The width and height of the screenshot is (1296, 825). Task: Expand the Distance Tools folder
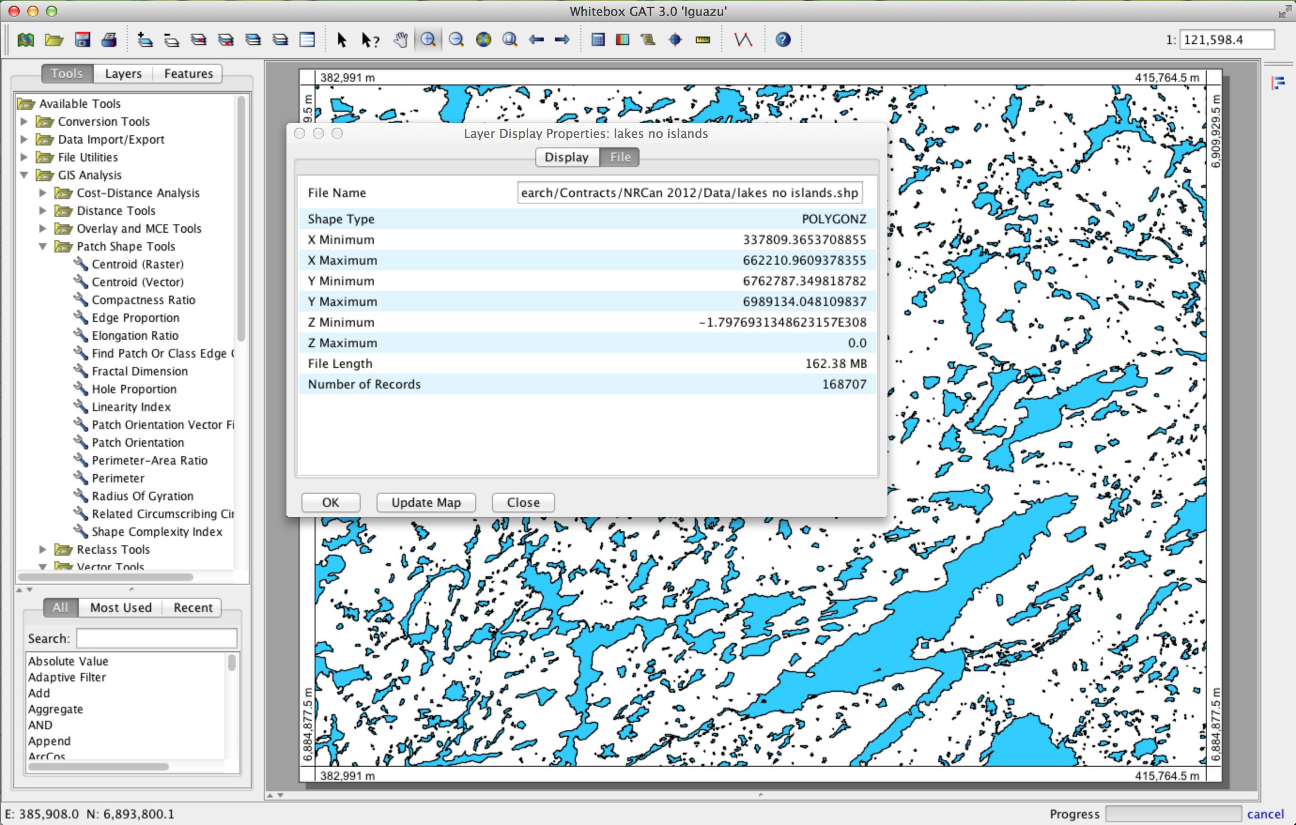[43, 211]
